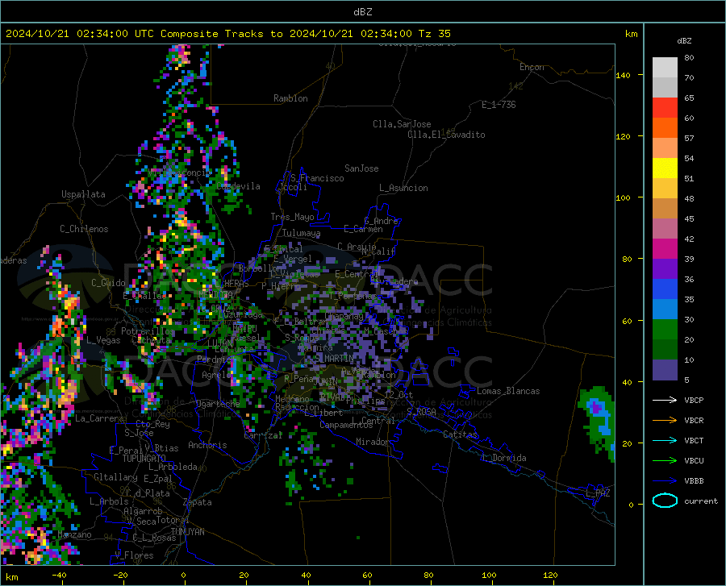This screenshot has height=586, width=726.
Task: Click the 'Tulumaya' place label
Action: pyautogui.click(x=301, y=233)
